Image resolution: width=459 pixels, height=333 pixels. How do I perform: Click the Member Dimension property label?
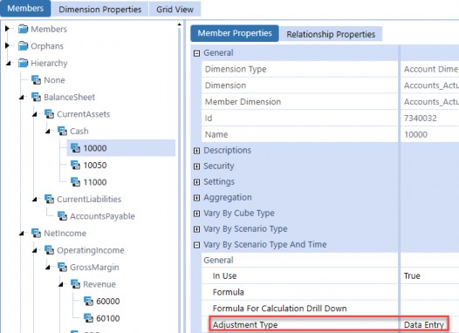pyautogui.click(x=243, y=102)
